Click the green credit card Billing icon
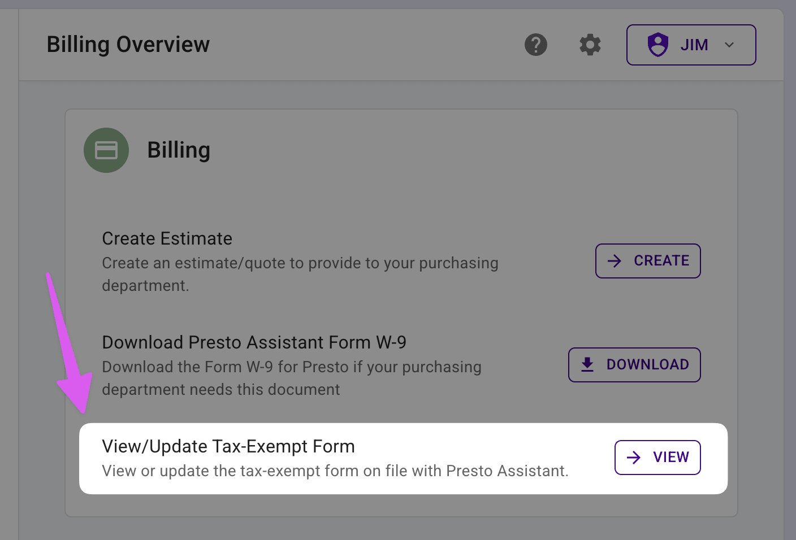The image size is (796, 540). point(106,150)
